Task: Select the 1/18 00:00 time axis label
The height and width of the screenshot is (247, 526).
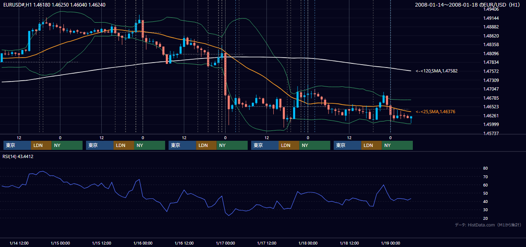Action: [308, 243]
